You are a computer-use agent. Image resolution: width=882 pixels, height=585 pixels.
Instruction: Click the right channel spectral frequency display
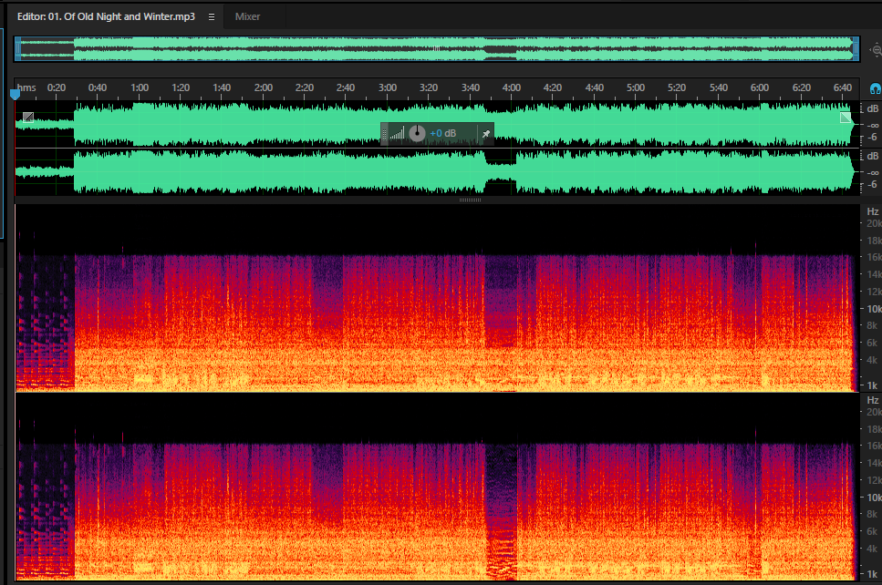(x=437, y=487)
